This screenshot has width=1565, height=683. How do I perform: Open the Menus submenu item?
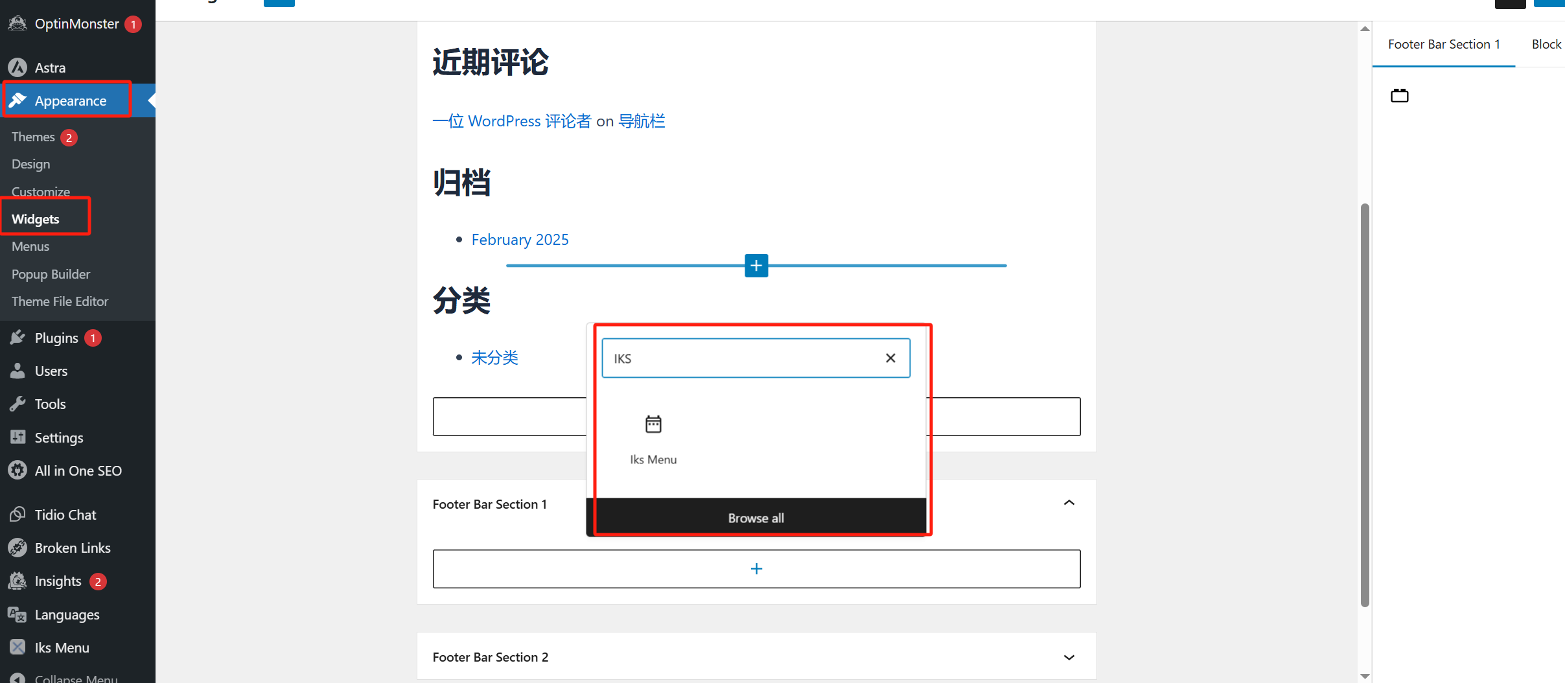click(30, 246)
